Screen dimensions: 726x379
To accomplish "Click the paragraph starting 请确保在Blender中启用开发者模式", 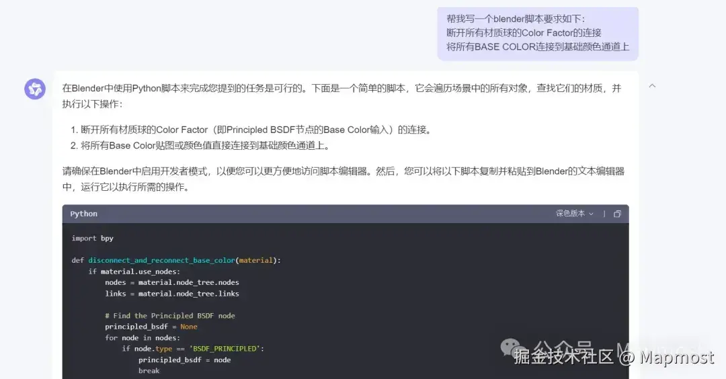I will pyautogui.click(x=344, y=179).
